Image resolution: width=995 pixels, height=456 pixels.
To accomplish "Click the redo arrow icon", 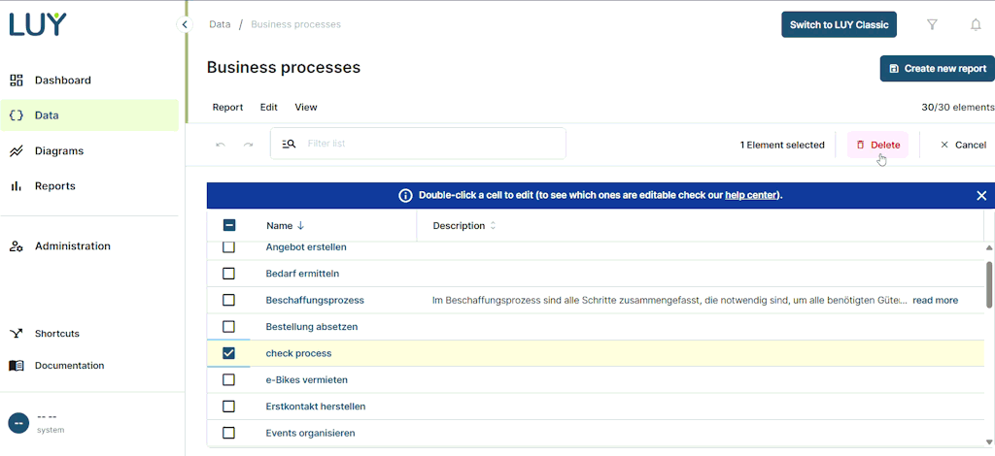I will [248, 145].
